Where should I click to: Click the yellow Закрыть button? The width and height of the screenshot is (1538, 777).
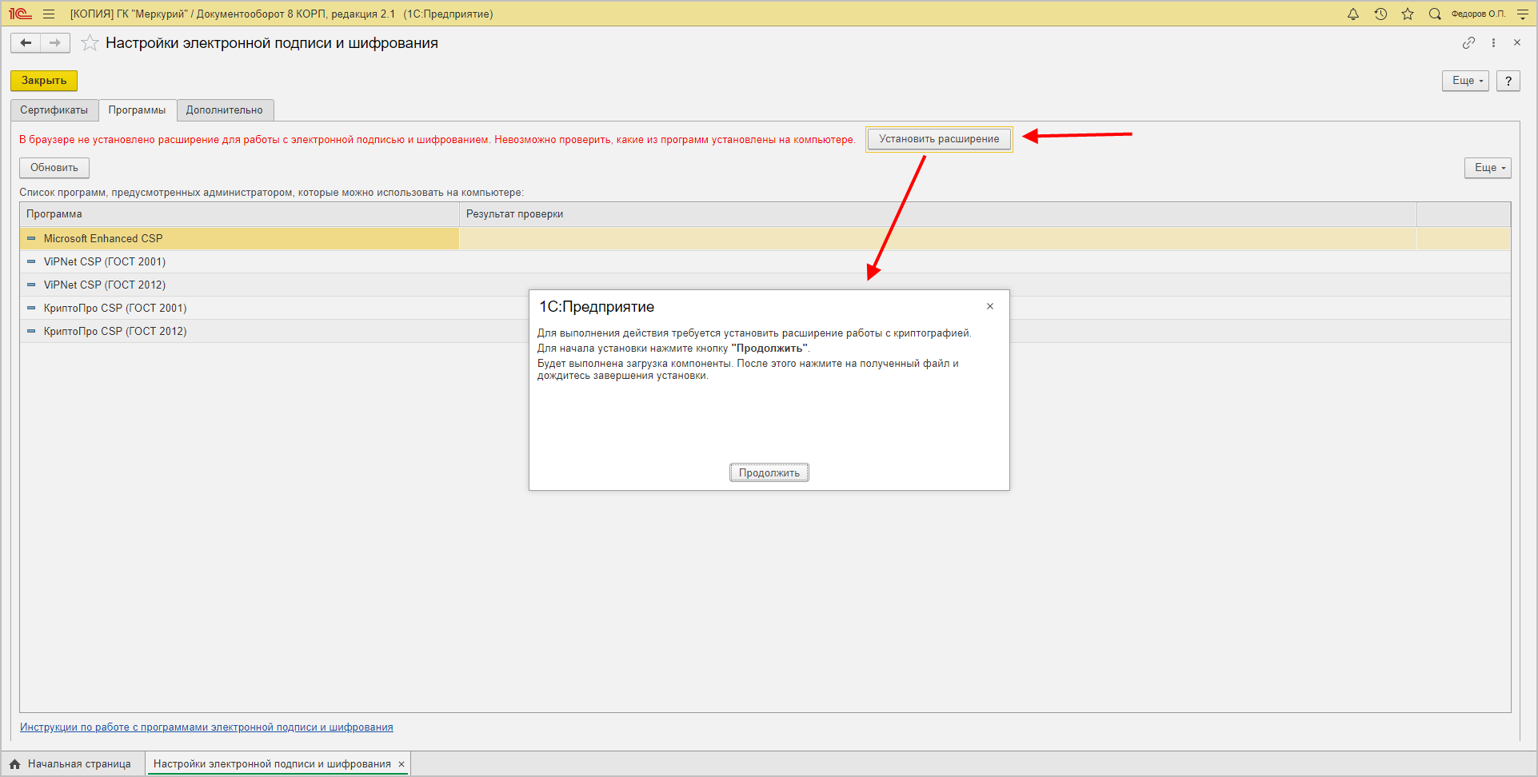(44, 81)
